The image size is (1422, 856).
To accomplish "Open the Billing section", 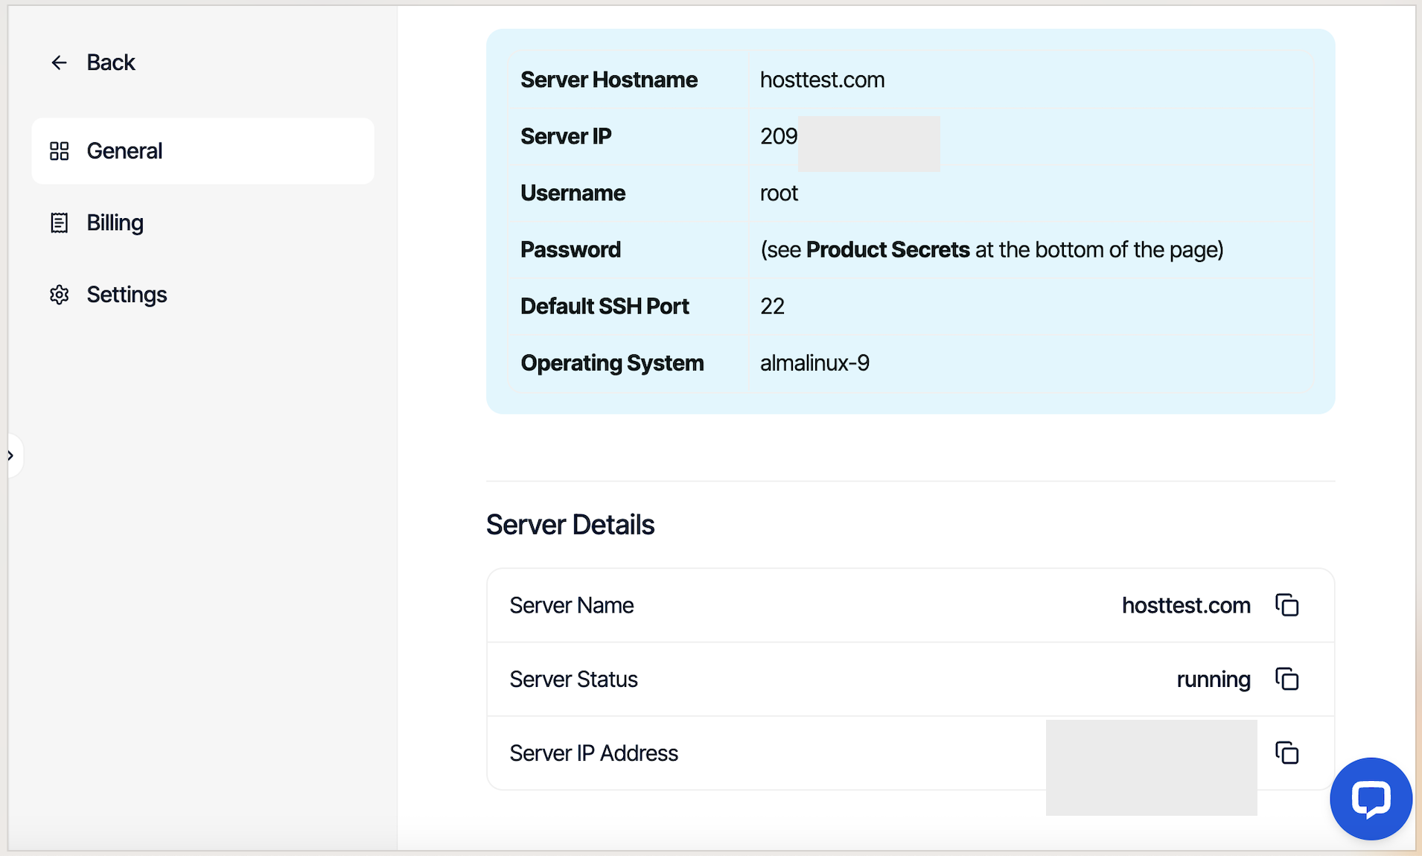I will pos(115,223).
